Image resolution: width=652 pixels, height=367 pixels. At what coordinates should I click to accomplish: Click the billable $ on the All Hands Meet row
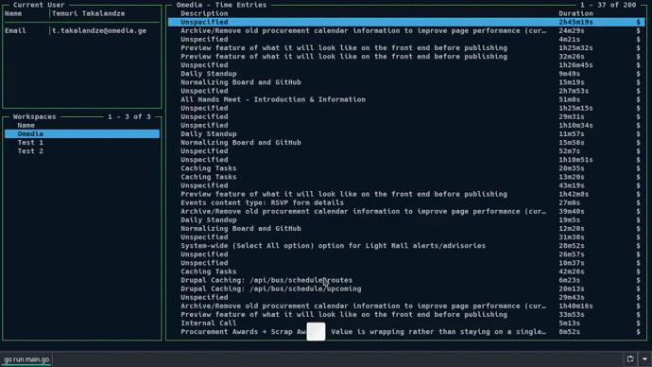click(638, 99)
